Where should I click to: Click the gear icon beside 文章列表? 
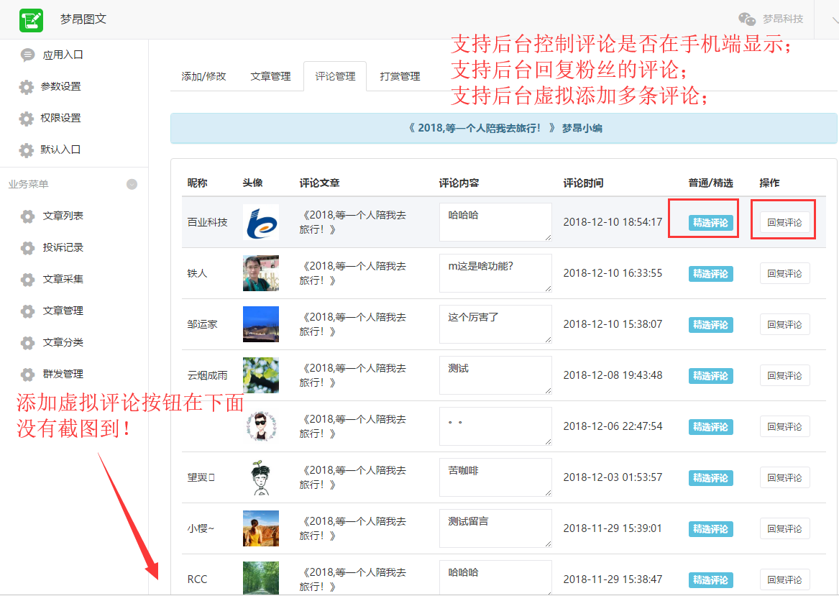(x=27, y=216)
